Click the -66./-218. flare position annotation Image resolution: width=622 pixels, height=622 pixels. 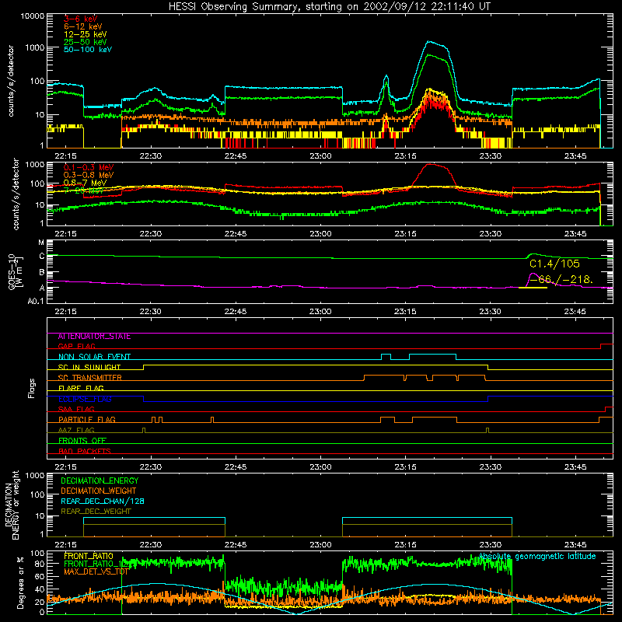point(561,279)
